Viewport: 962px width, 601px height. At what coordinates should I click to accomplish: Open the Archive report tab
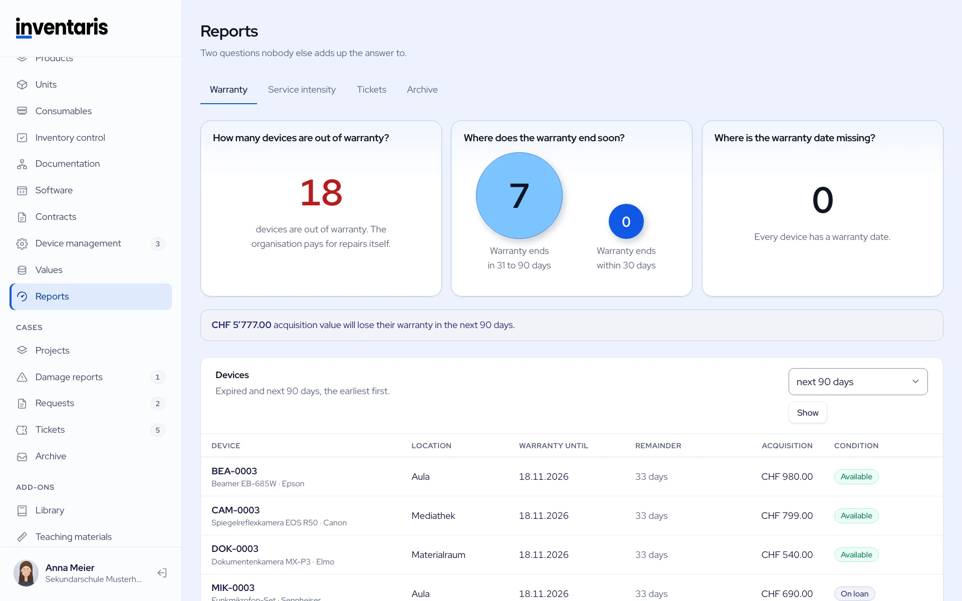[422, 90]
